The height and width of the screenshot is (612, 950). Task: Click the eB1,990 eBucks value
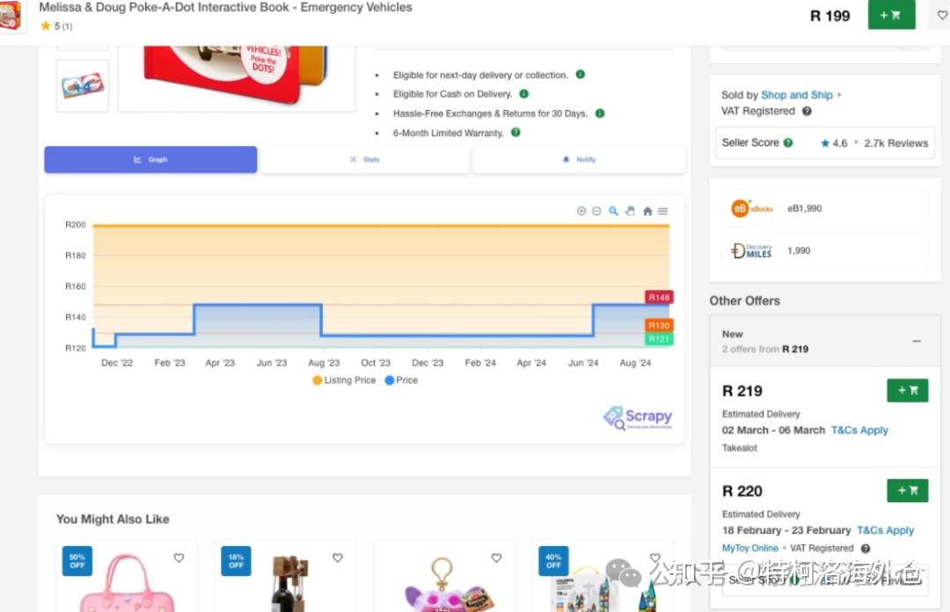click(805, 208)
